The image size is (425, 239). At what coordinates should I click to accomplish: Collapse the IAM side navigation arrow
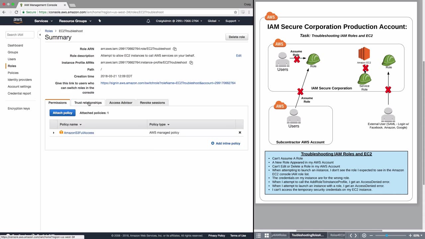[x=40, y=35]
